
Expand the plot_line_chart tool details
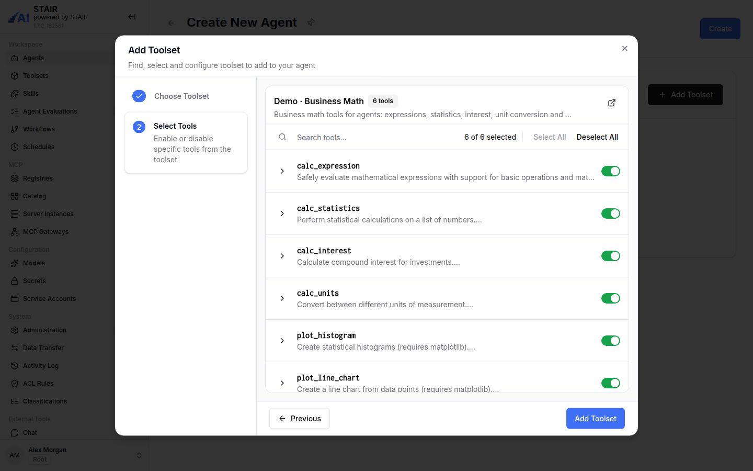pyautogui.click(x=282, y=383)
